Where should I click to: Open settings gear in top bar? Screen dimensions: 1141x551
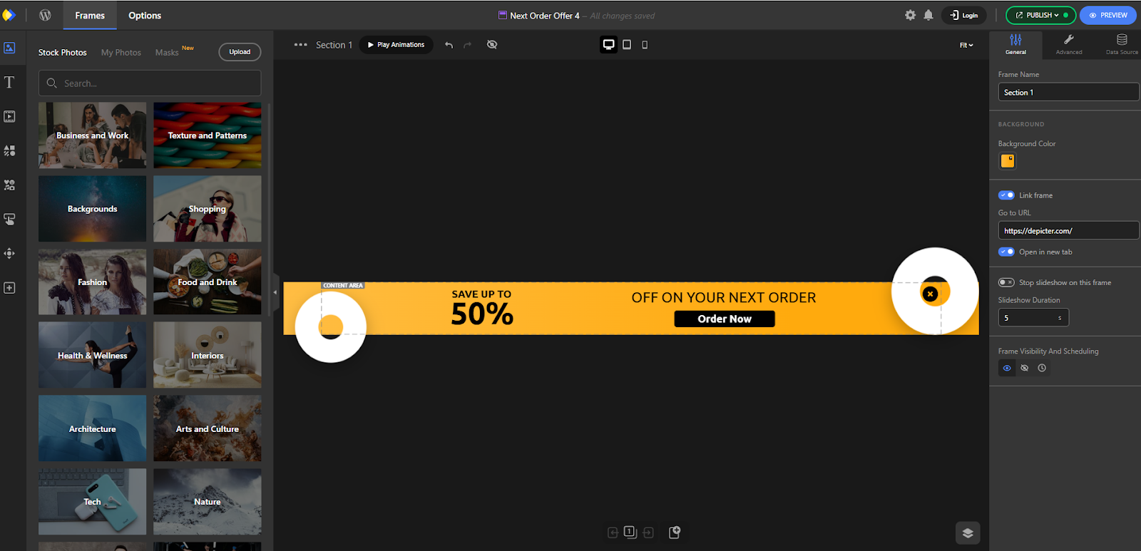point(910,15)
